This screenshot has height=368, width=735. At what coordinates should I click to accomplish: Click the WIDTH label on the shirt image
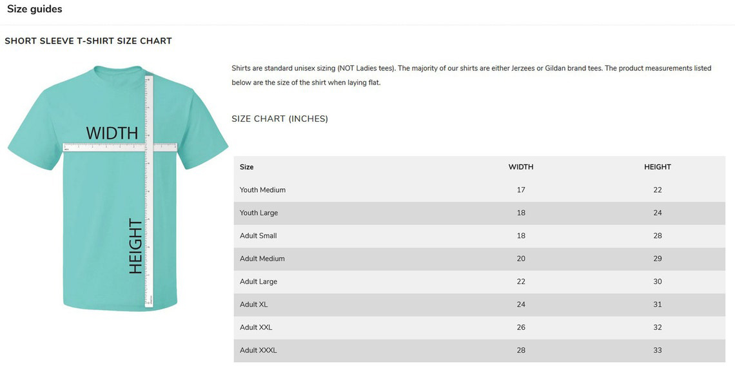tap(112, 133)
